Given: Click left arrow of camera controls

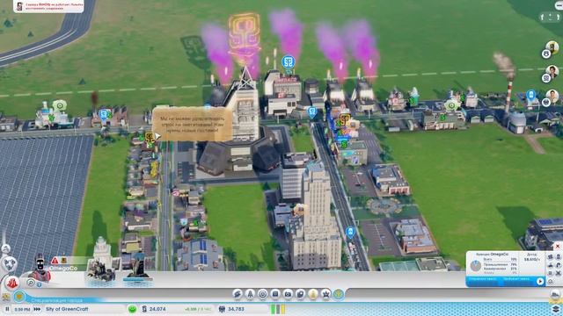Looking at the screenshot, I should 542,18.
